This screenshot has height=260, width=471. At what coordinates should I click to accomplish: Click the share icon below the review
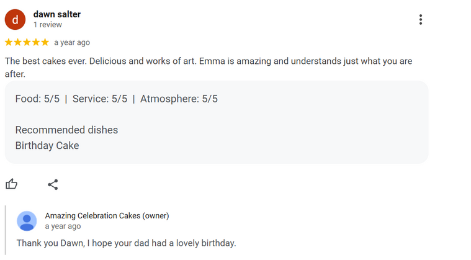(x=53, y=184)
